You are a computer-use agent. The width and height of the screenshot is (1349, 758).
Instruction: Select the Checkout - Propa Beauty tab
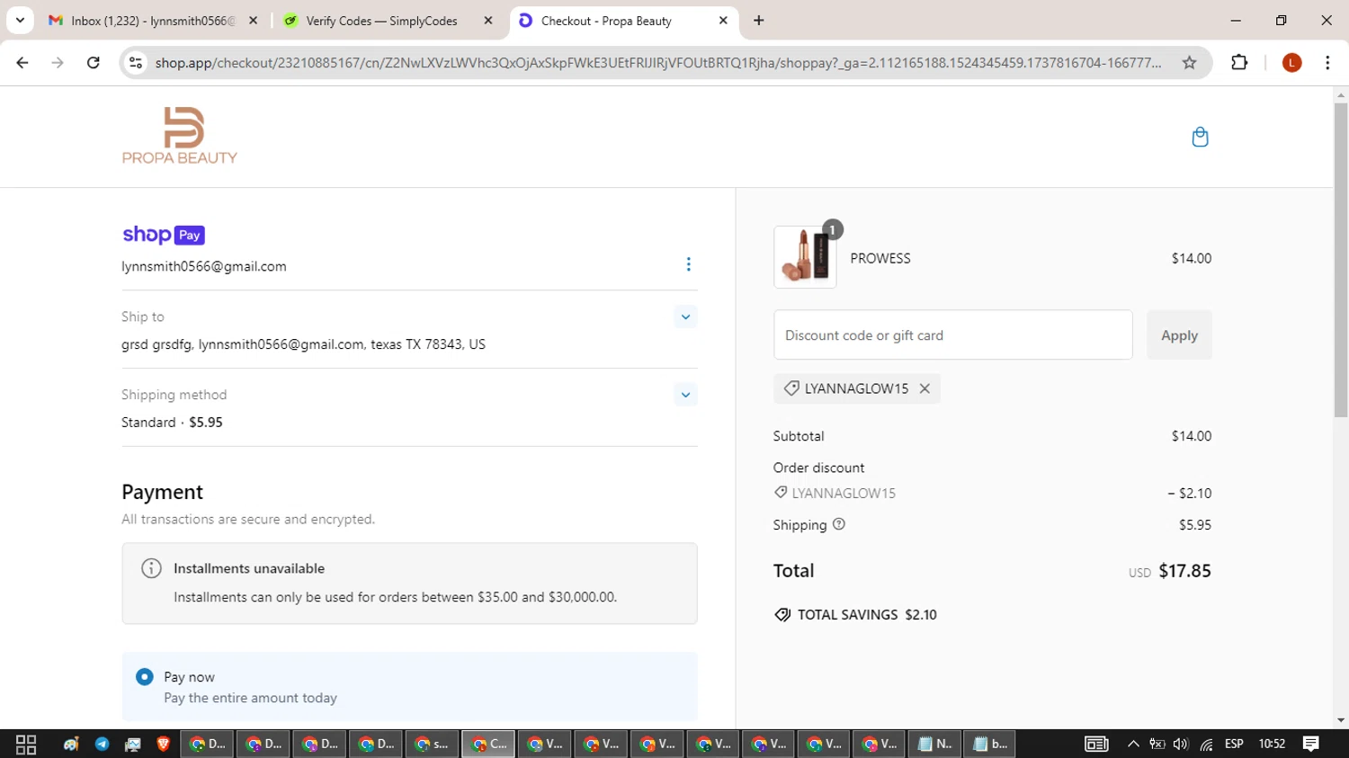coord(624,20)
